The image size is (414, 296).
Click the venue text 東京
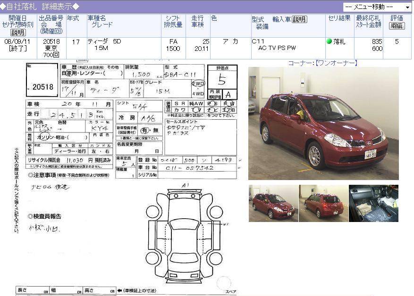click(x=51, y=49)
